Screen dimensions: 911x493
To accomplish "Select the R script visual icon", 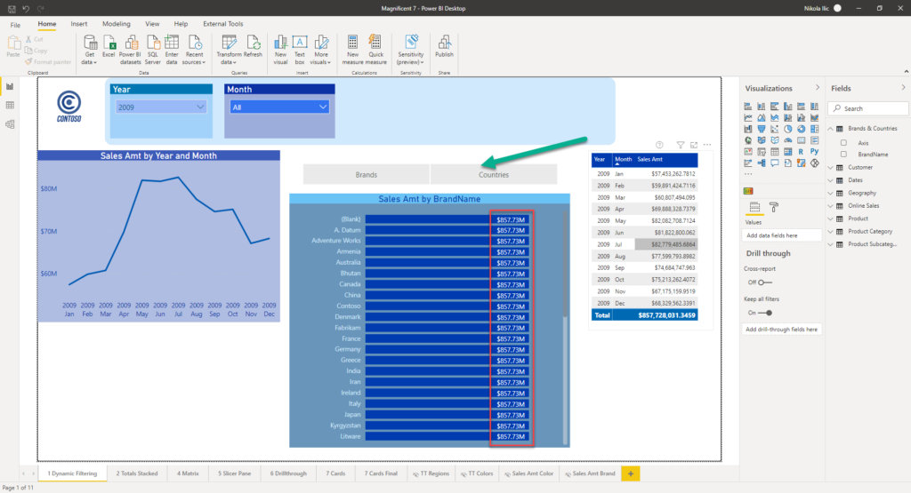I will click(x=802, y=152).
